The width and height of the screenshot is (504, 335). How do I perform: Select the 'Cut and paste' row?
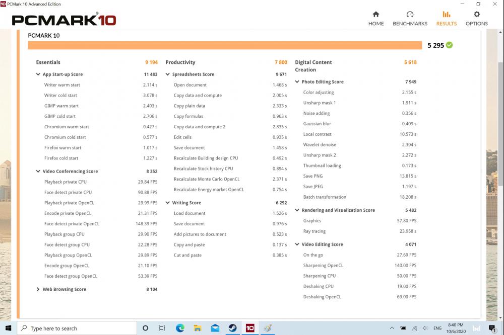point(230,255)
